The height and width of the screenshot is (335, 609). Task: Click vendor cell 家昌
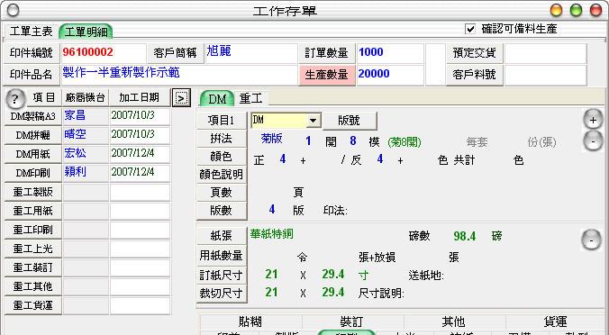[x=86, y=116]
